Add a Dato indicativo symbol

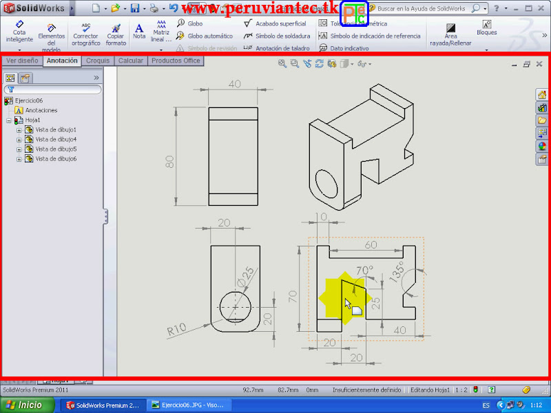[x=344, y=48]
